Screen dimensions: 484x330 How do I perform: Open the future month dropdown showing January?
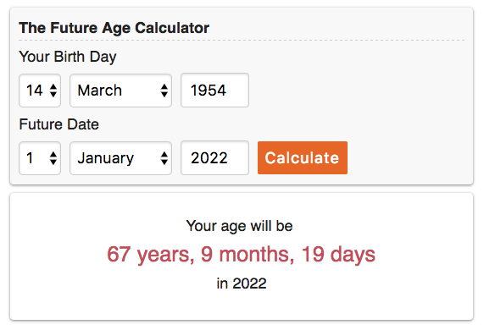[x=120, y=158]
